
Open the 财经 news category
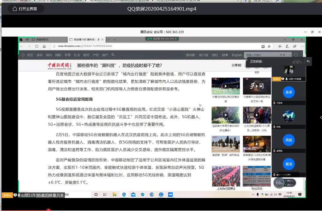point(86,55)
